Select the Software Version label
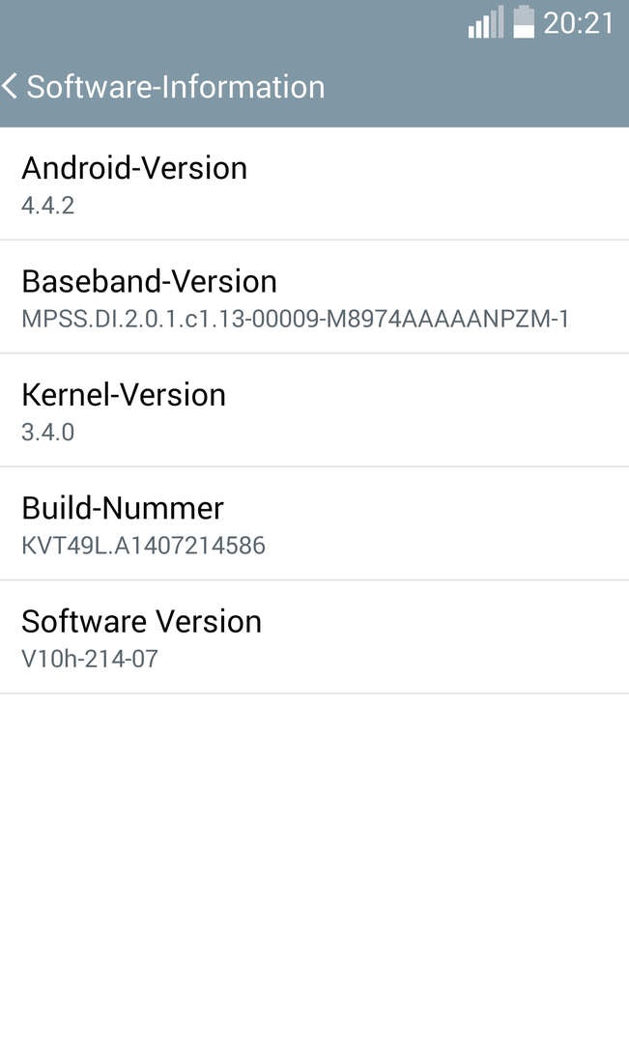The width and height of the screenshot is (629, 1043). pos(141,622)
